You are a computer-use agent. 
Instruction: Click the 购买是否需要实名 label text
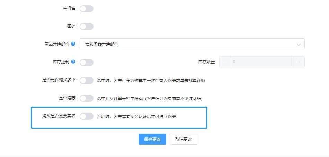pos(59,116)
